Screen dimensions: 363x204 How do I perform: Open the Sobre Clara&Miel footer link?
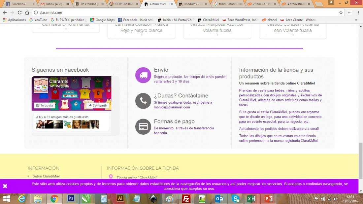click(46, 176)
